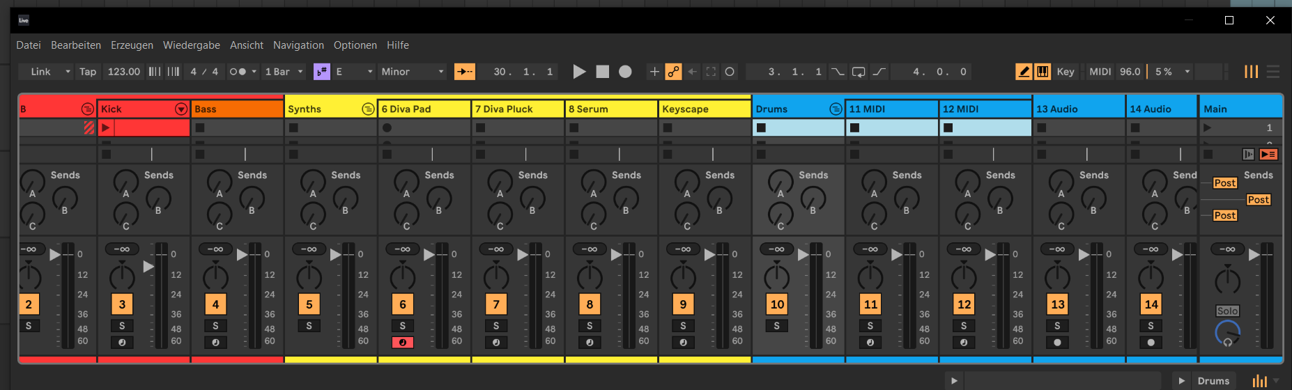Click the Session Record circle icon

click(x=730, y=72)
